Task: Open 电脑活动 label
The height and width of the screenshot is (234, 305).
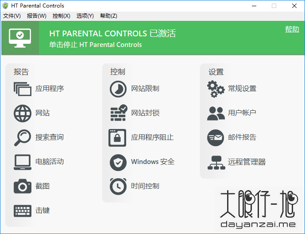Action: click(50, 162)
